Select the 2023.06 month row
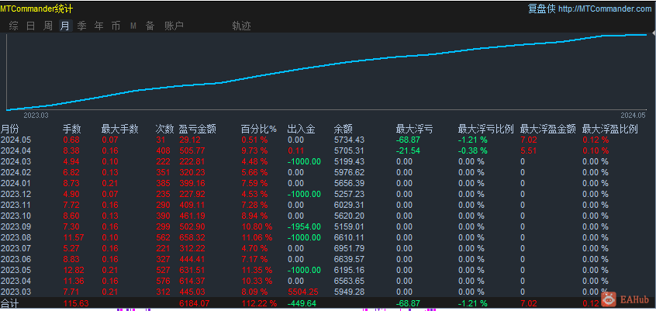The image size is (656, 311). tap(328, 260)
